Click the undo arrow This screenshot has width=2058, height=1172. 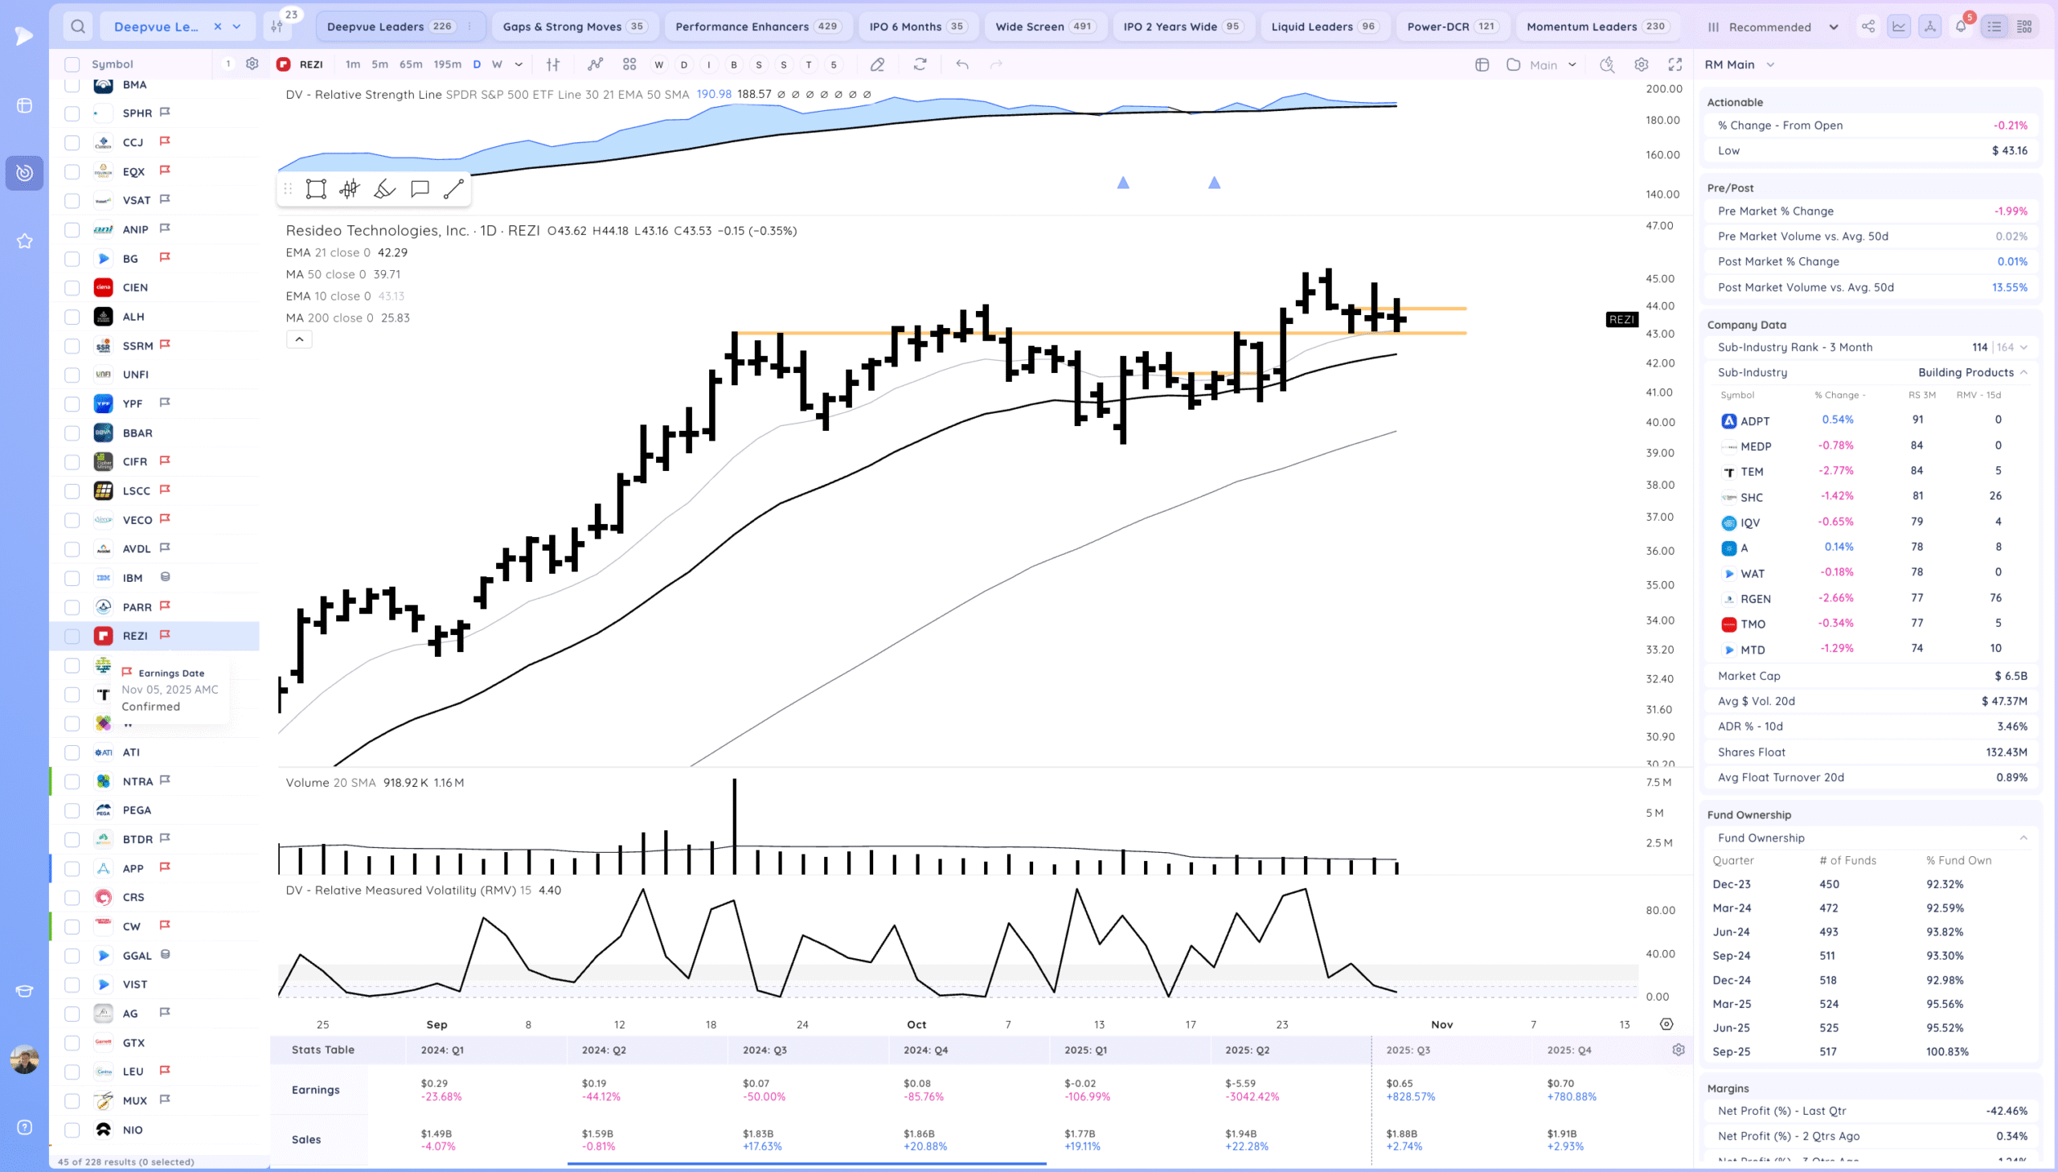[x=961, y=64]
